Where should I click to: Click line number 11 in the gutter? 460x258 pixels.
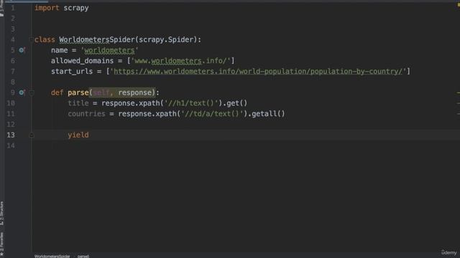11,114
